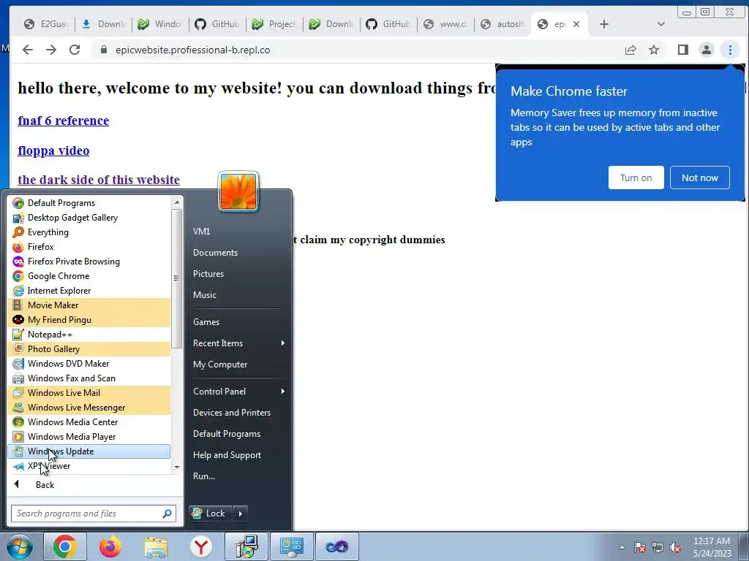Switch to the E2Guardian tab

click(47, 24)
